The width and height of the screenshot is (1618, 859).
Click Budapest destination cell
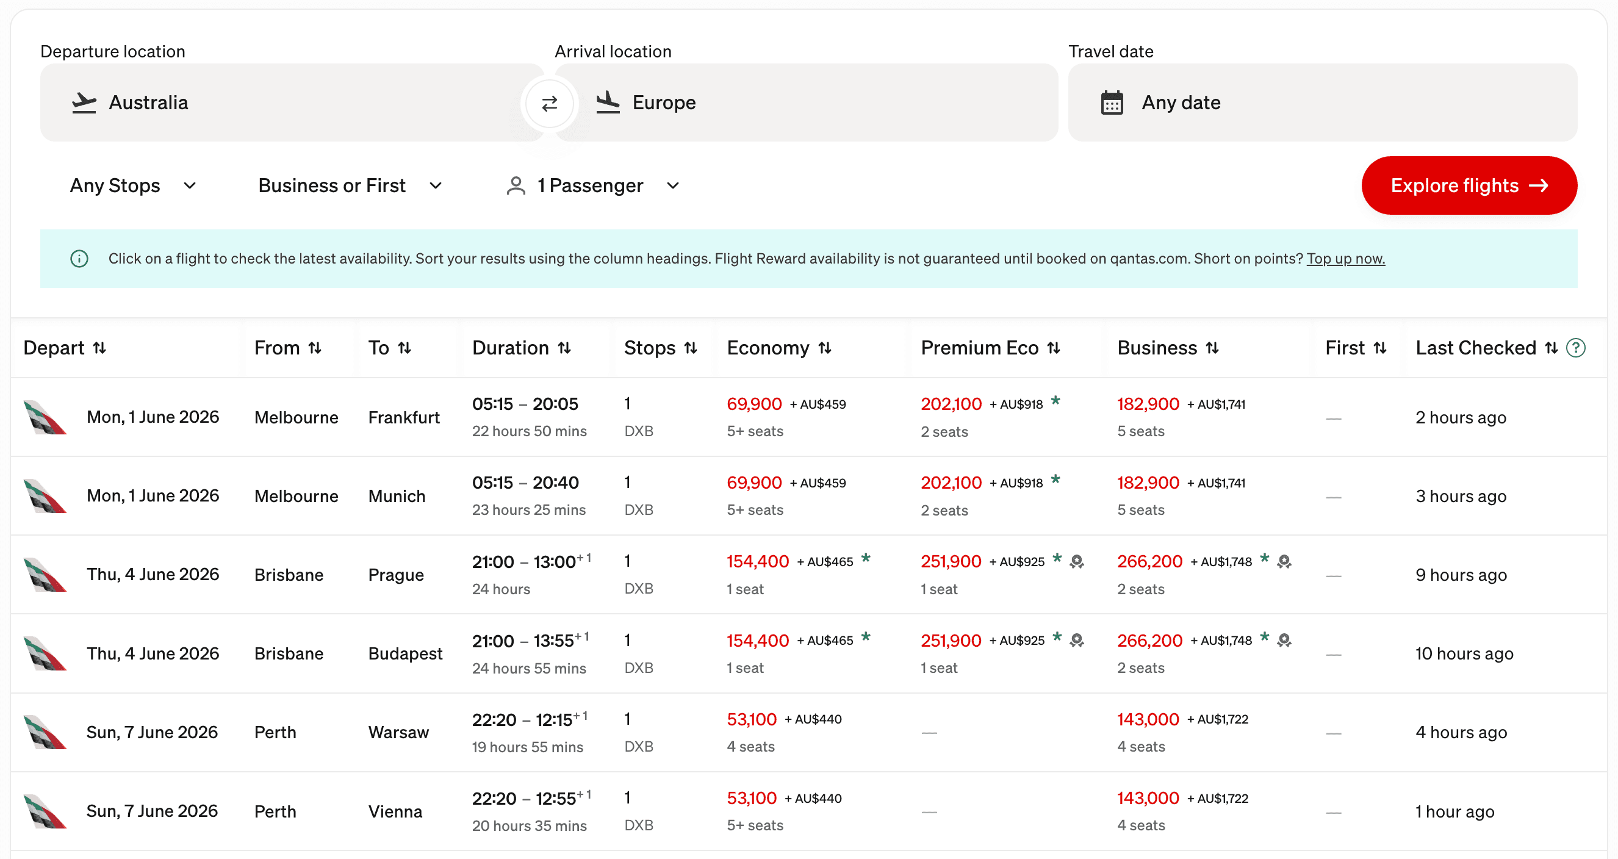405,654
